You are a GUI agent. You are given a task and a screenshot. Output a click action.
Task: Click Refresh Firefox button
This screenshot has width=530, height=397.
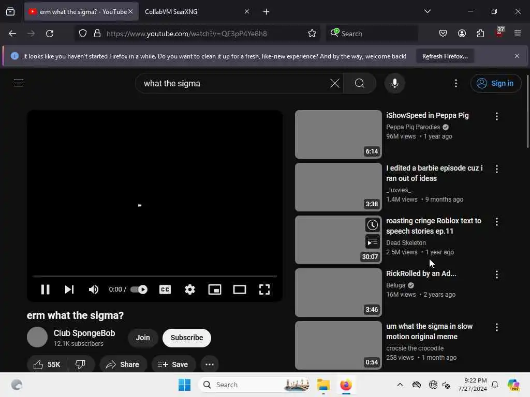click(445, 56)
